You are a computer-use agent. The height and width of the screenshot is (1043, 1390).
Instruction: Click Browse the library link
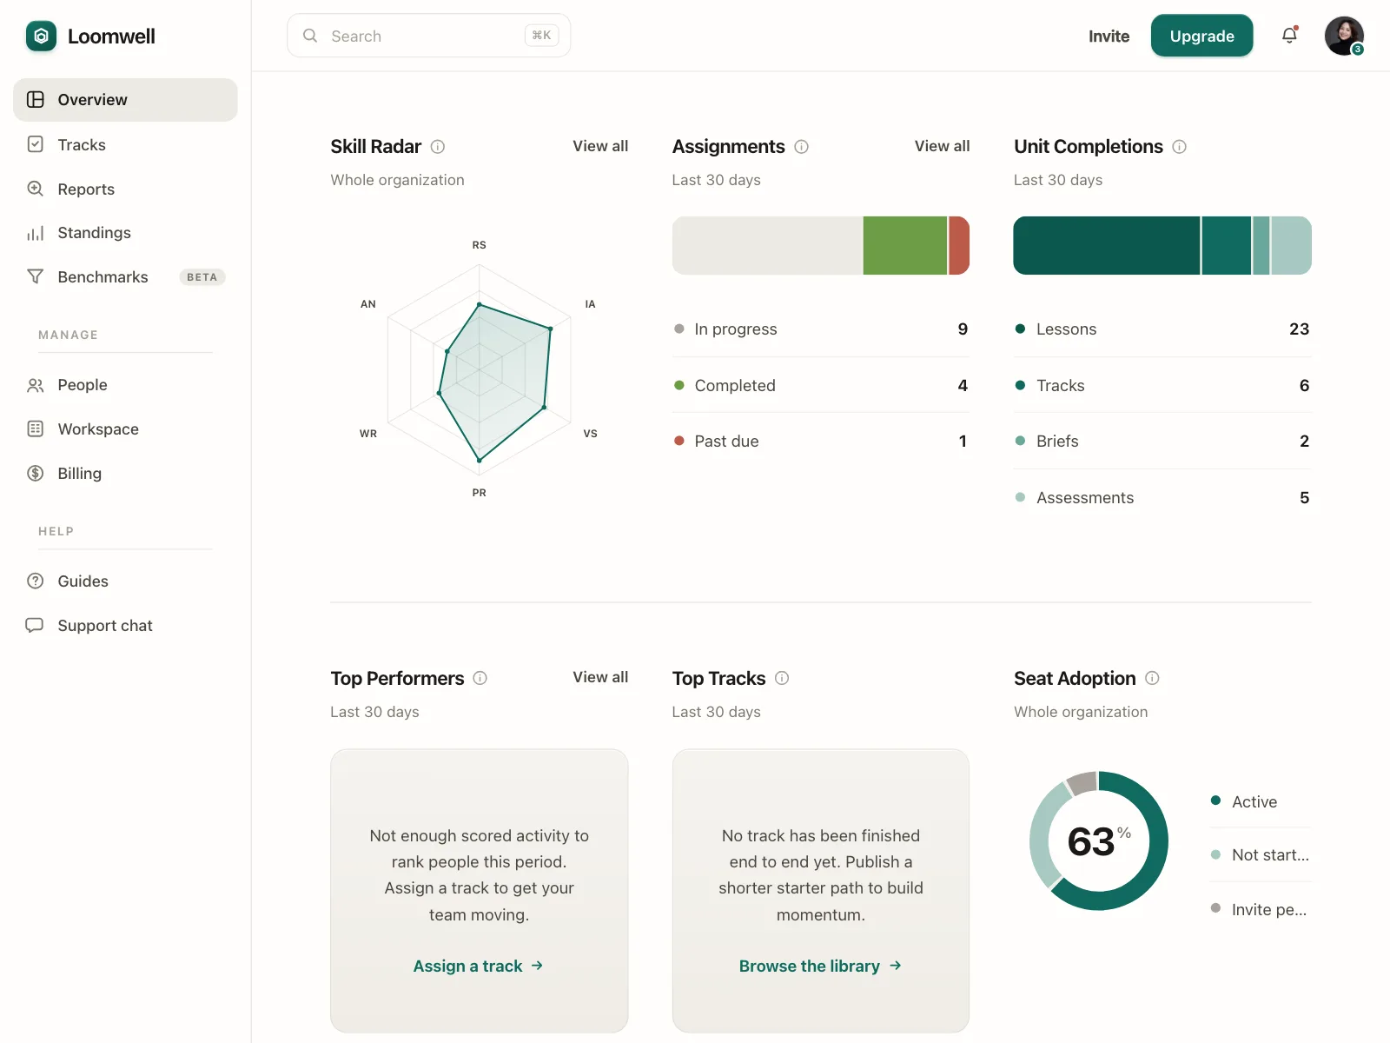pos(820,966)
